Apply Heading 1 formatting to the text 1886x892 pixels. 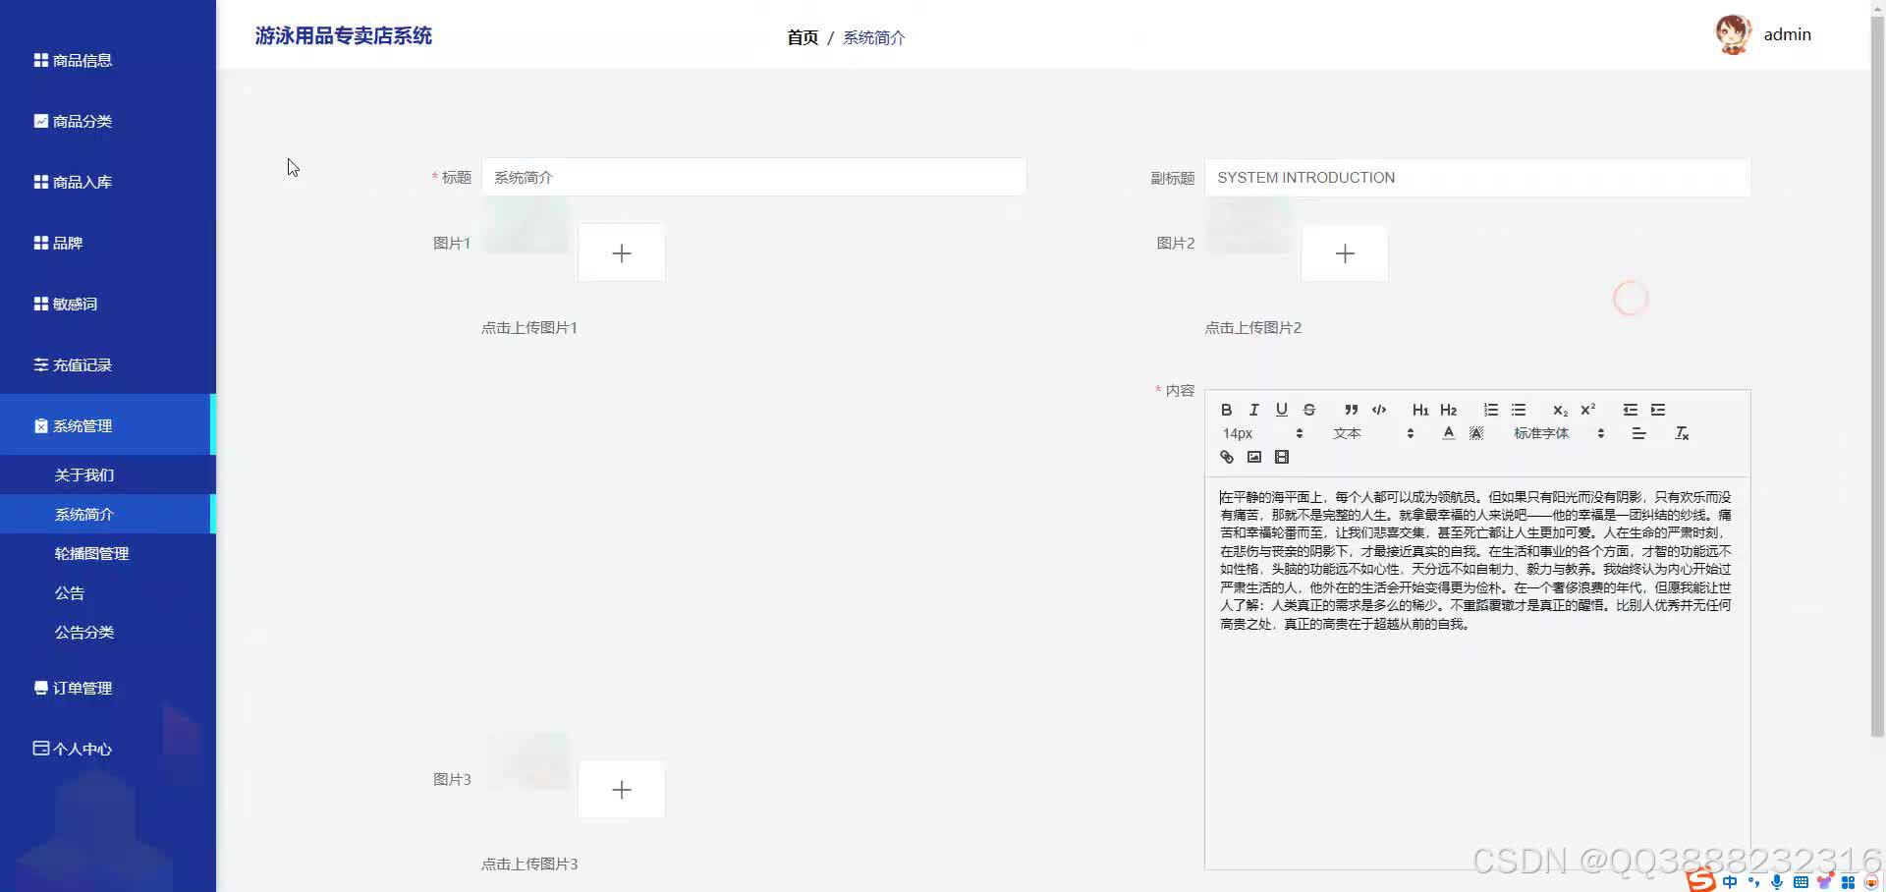(1420, 410)
